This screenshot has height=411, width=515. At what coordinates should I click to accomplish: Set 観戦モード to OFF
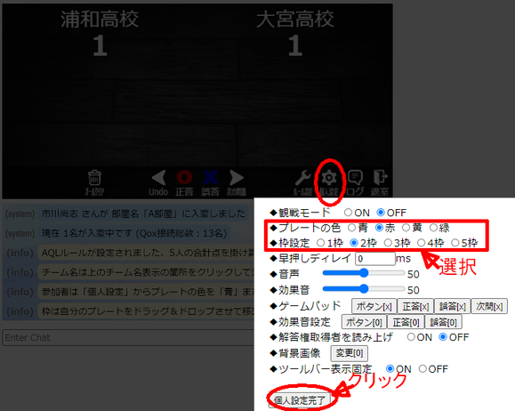click(x=381, y=213)
